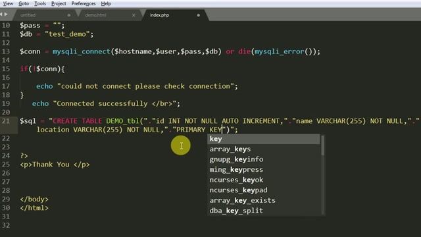Click 'Connected successfully' echo string
421x237 pixels.
click(114, 104)
